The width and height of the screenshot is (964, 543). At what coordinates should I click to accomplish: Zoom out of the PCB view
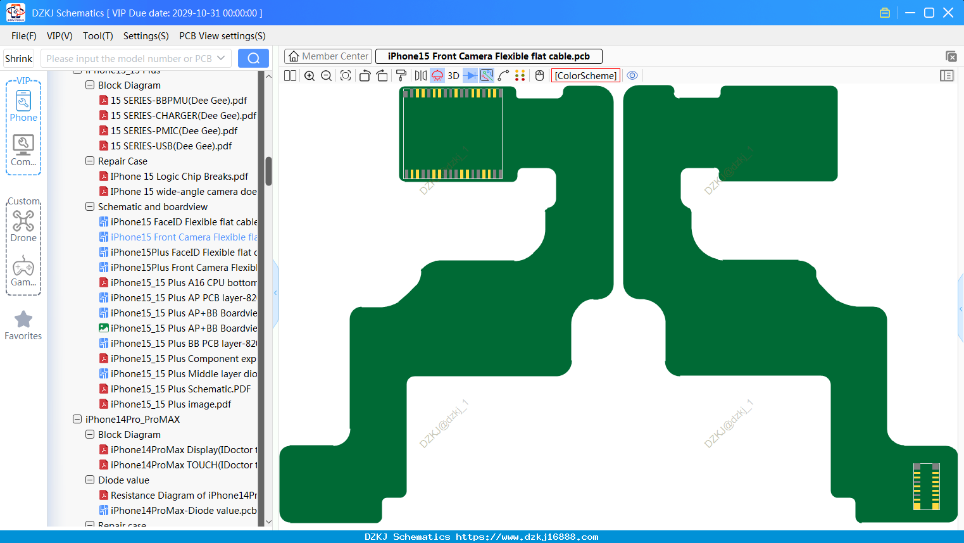[327, 76]
